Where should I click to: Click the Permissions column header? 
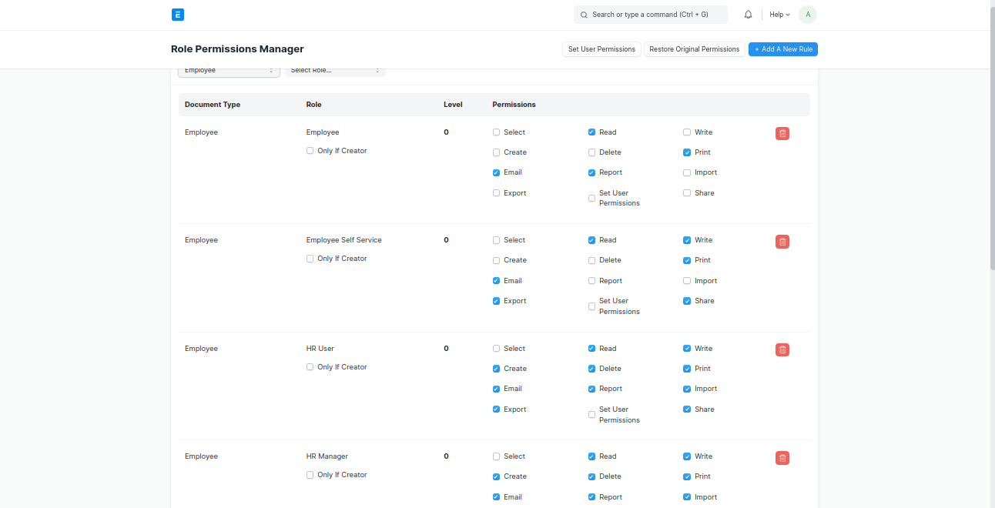(x=514, y=105)
